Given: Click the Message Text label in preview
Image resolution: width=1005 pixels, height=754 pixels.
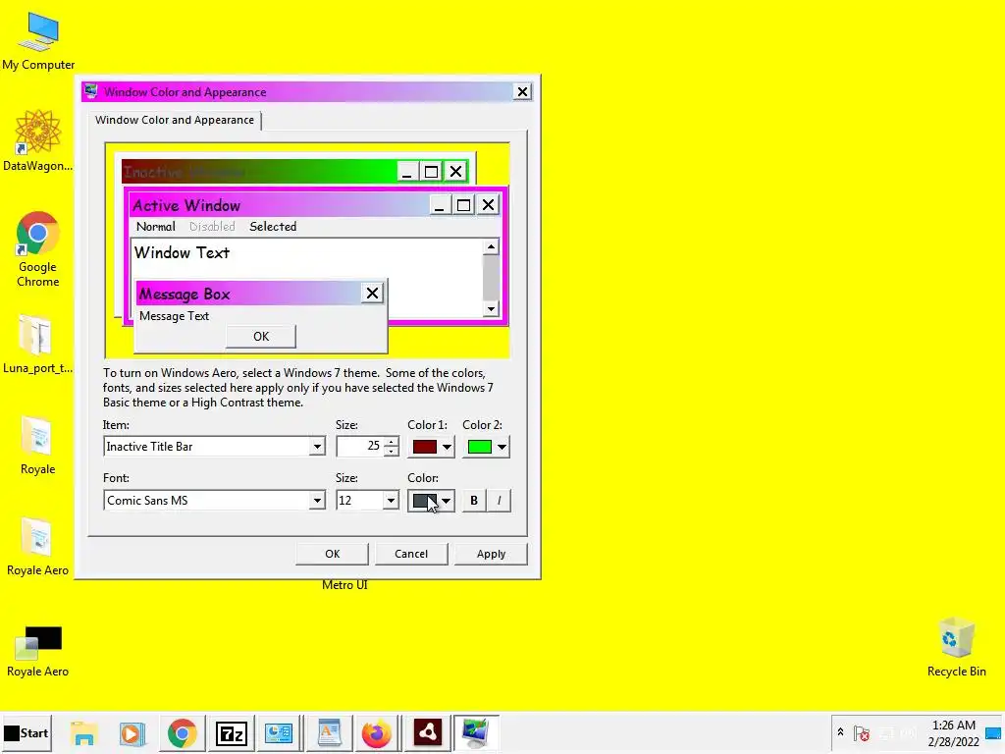Looking at the screenshot, I should tap(175, 316).
